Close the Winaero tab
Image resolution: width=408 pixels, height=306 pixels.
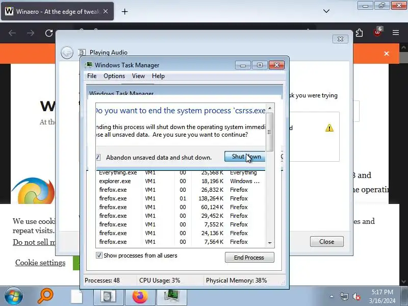tap(106, 11)
